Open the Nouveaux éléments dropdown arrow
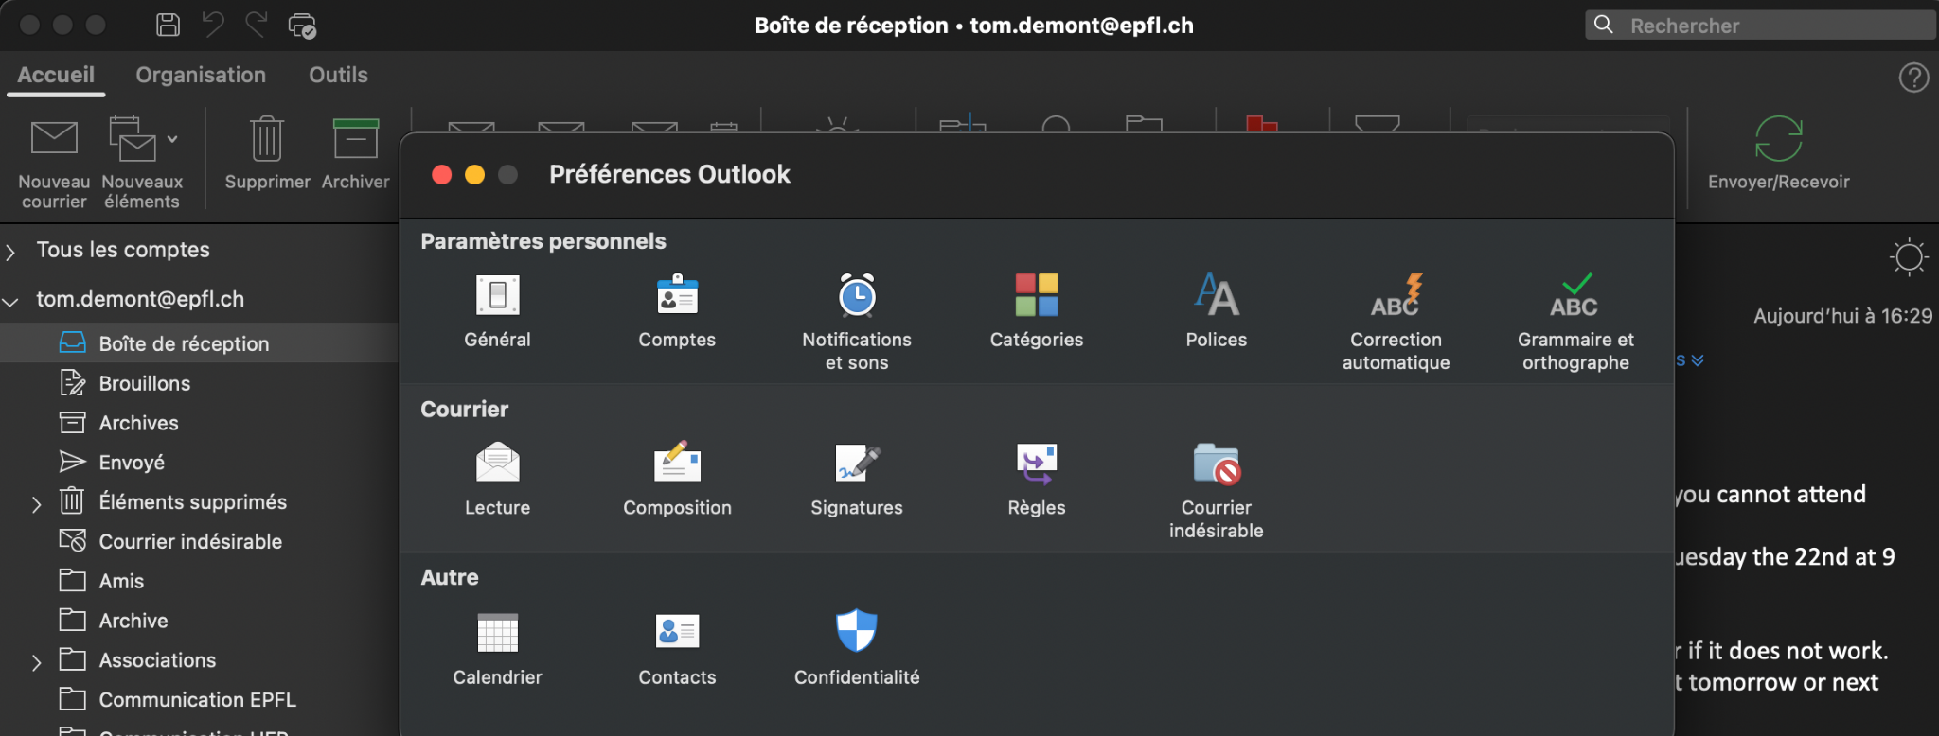The height and width of the screenshot is (736, 1939). point(172,139)
